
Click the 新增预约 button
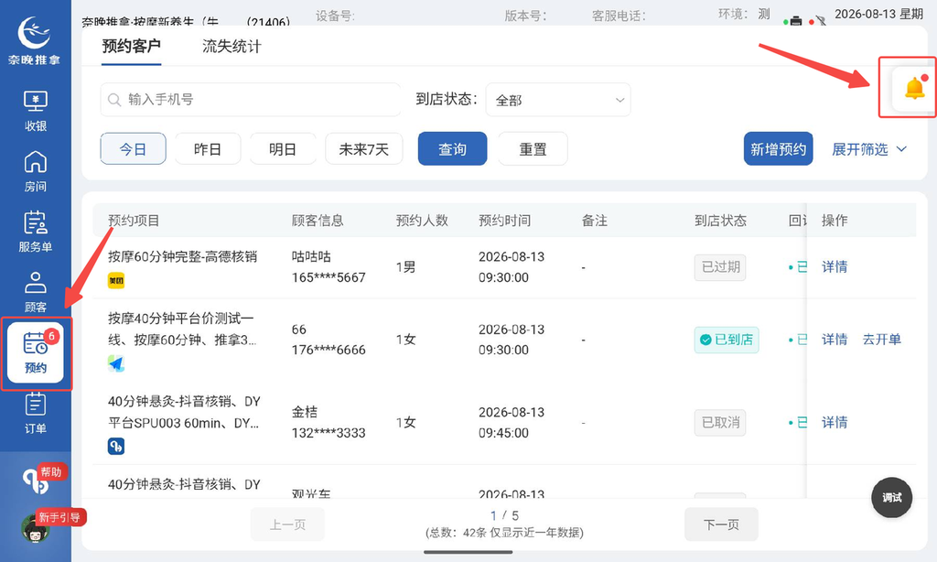tap(778, 149)
